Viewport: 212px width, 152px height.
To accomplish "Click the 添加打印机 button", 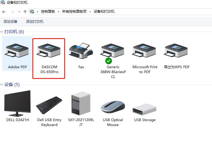I will pyautogui.click(x=35, y=22).
